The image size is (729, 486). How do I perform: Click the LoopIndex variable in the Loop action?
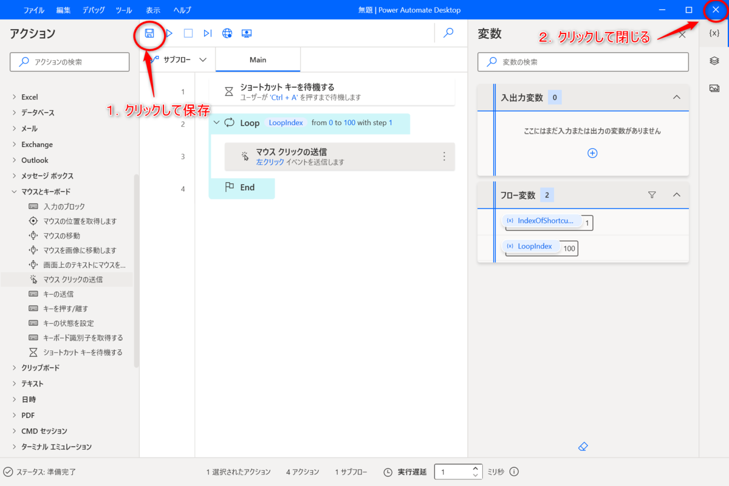[286, 123]
